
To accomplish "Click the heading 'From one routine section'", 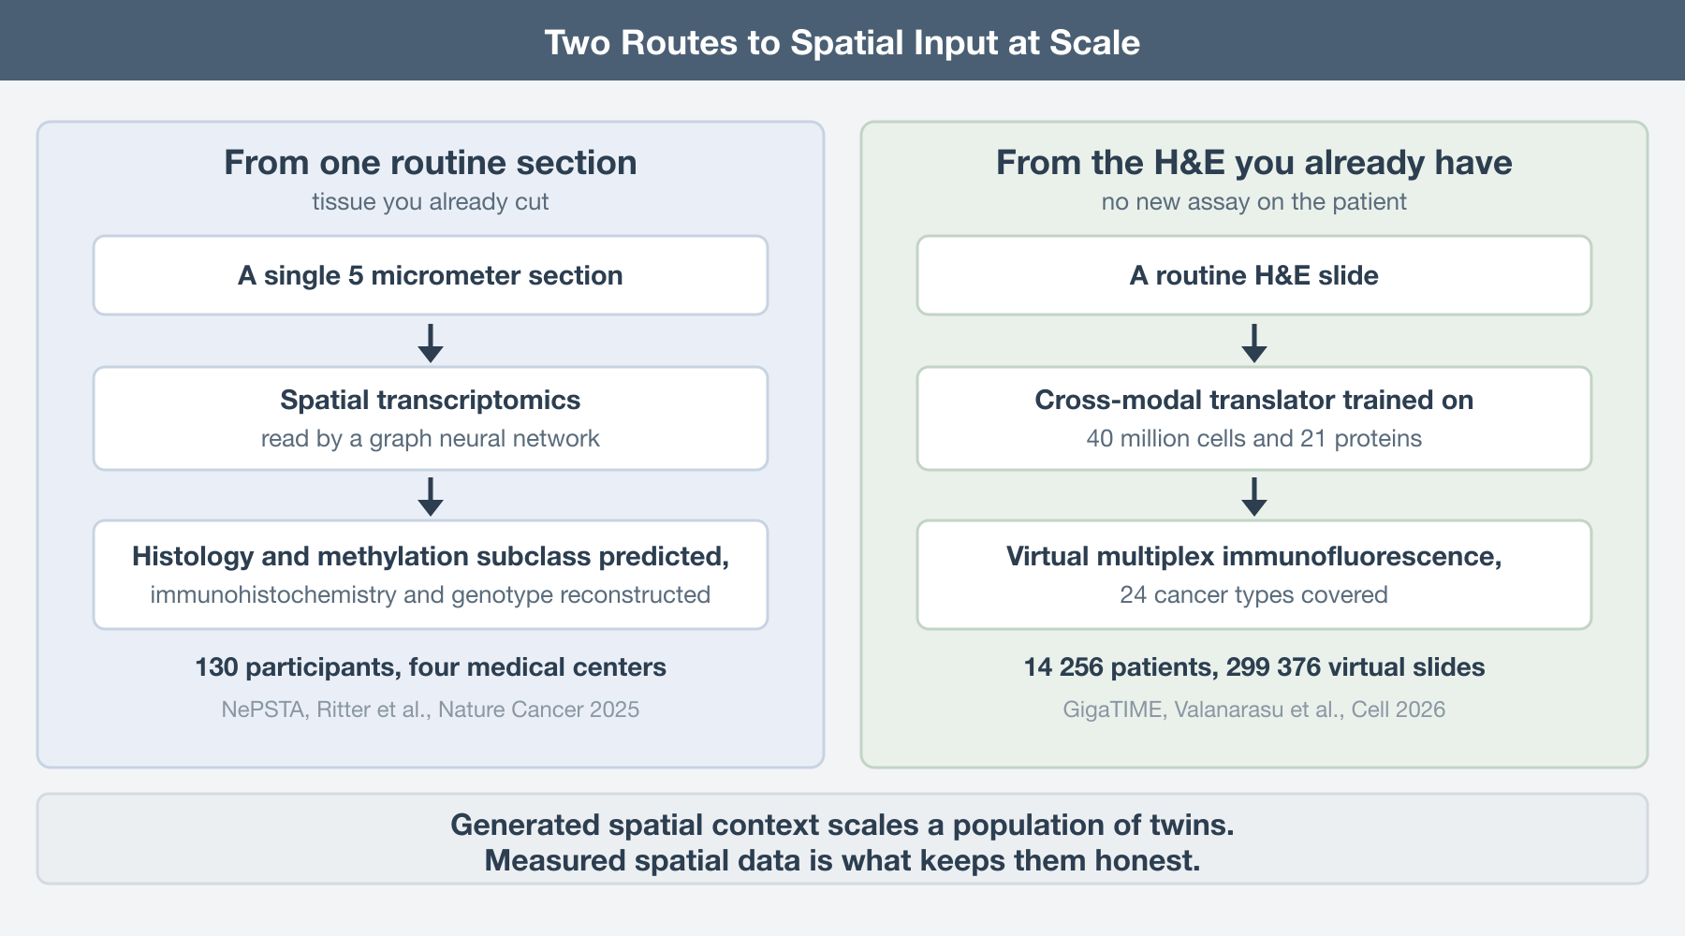I will pos(431,163).
